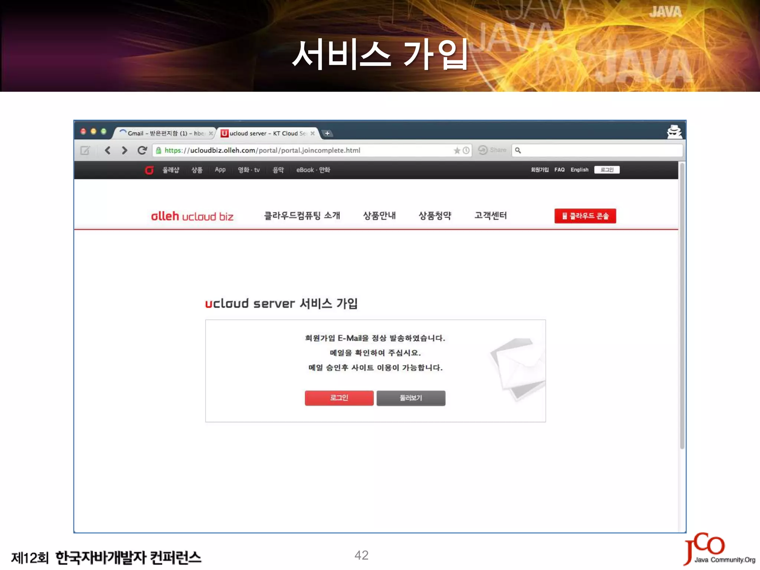Screen dimensions: 760x570
Task: Click the incognito spy icon
Action: pos(674,132)
